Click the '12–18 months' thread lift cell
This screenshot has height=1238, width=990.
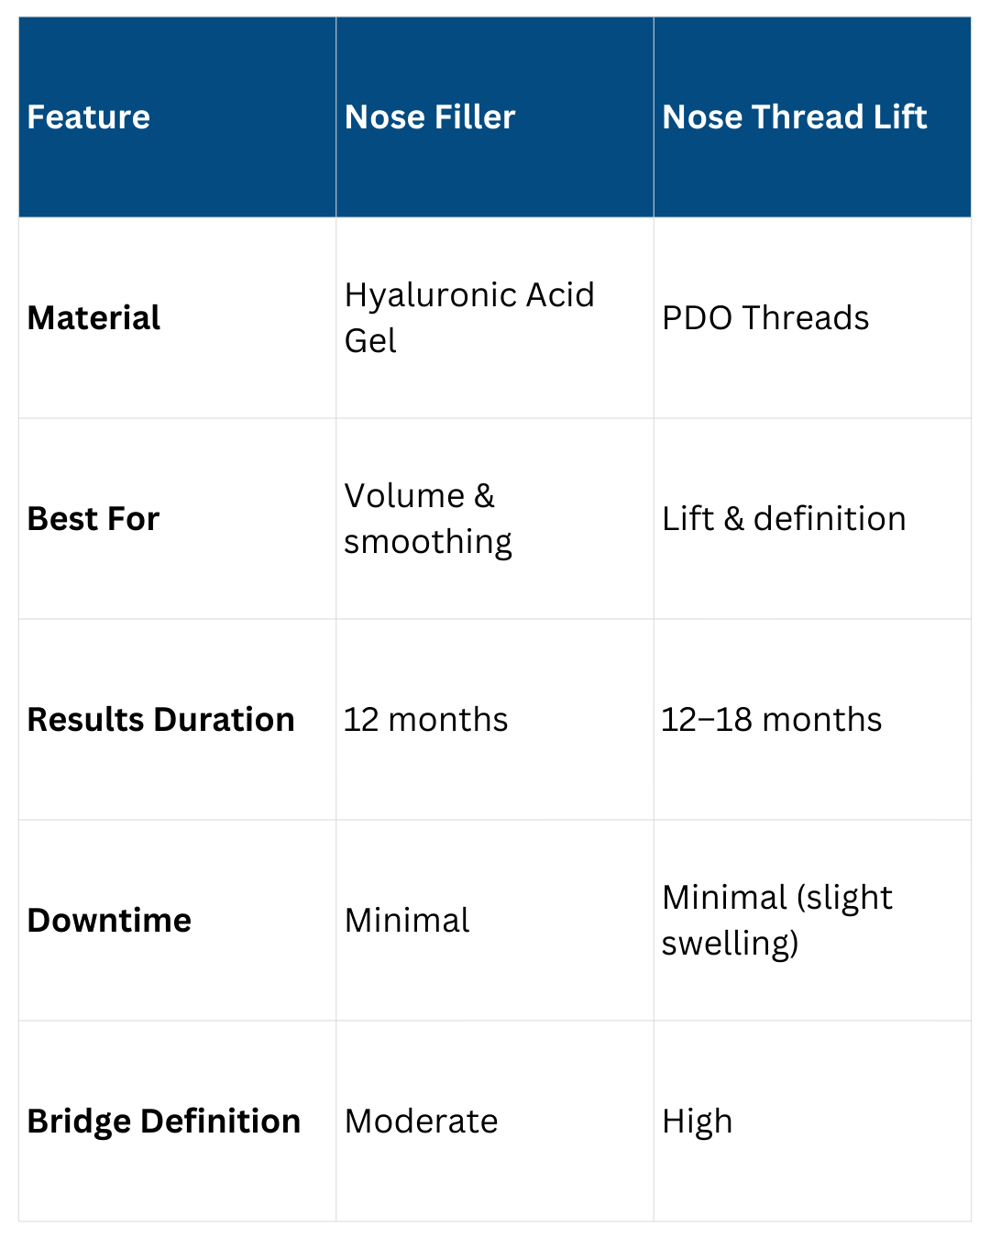[772, 720]
